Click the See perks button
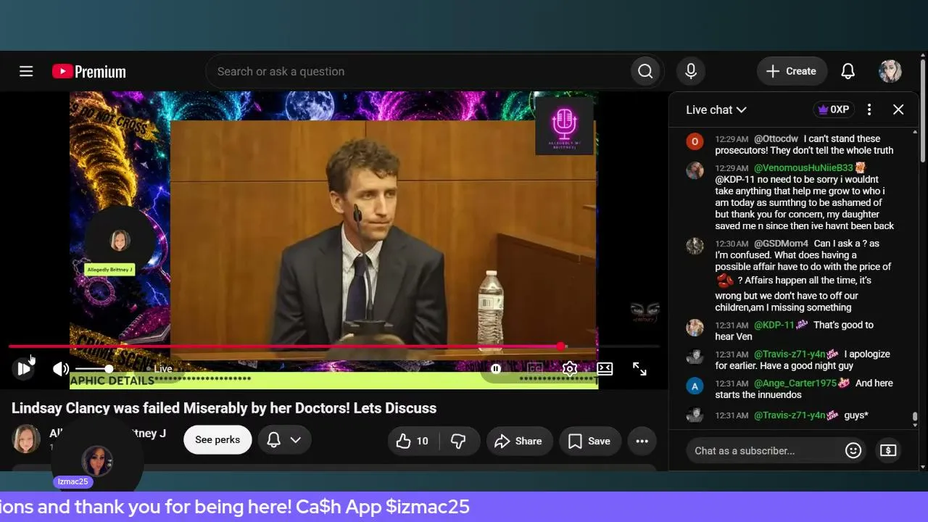This screenshot has height=522, width=928. click(217, 440)
